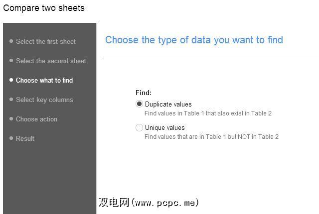Click the Unique values option label
Viewport: 319px width, 214px height.
coord(164,128)
